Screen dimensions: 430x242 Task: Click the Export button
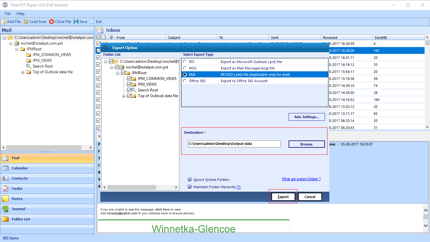(x=283, y=197)
